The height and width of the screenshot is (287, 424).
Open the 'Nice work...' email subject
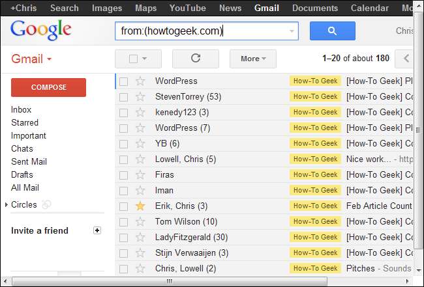(x=369, y=159)
